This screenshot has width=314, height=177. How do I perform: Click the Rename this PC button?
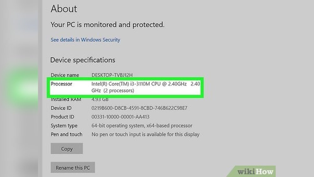tap(73, 168)
